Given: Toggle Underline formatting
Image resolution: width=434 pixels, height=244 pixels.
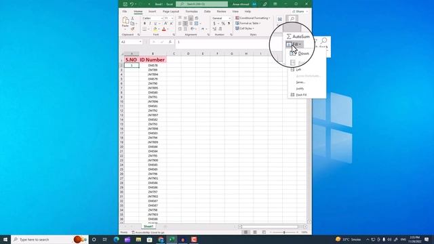Looking at the screenshot, I should (155, 24).
